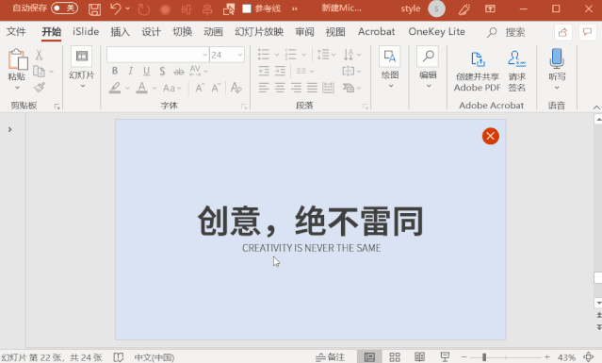The width and height of the screenshot is (602, 363).
Task: Toggle Italic formatting
Action: [131, 71]
